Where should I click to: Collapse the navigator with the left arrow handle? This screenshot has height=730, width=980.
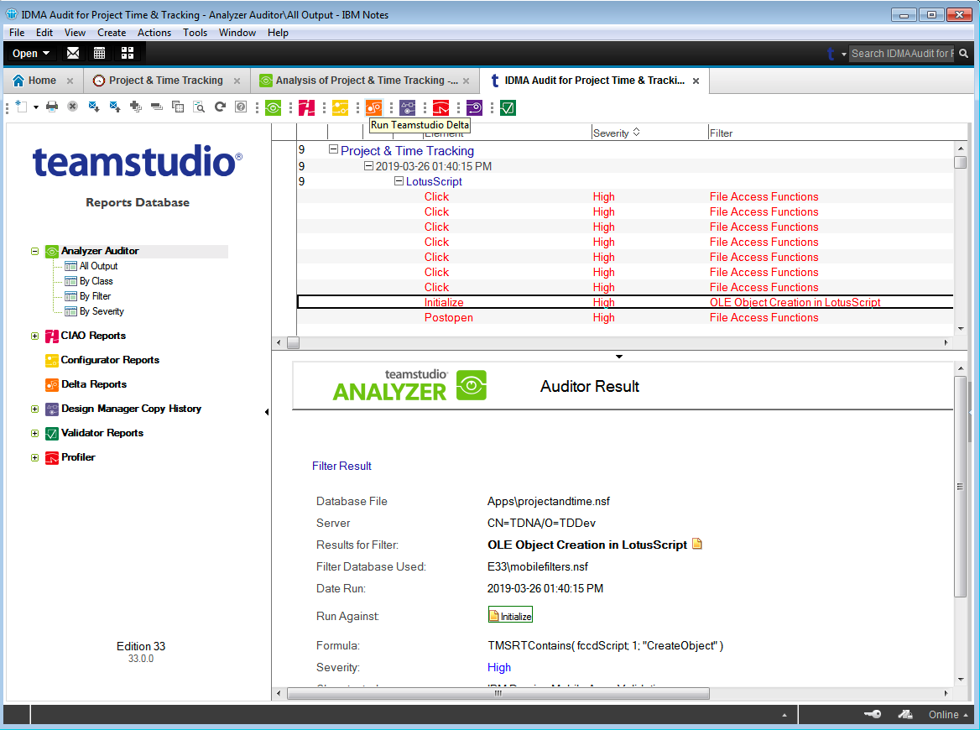tap(267, 412)
